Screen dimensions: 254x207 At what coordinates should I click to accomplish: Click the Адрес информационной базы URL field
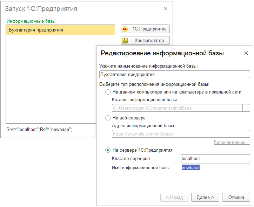[181, 134]
